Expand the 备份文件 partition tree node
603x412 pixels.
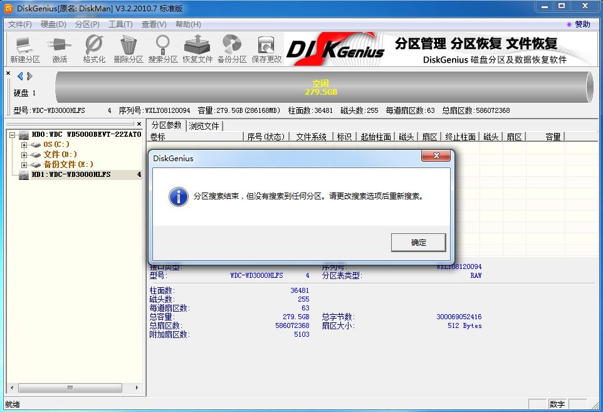click(x=24, y=165)
